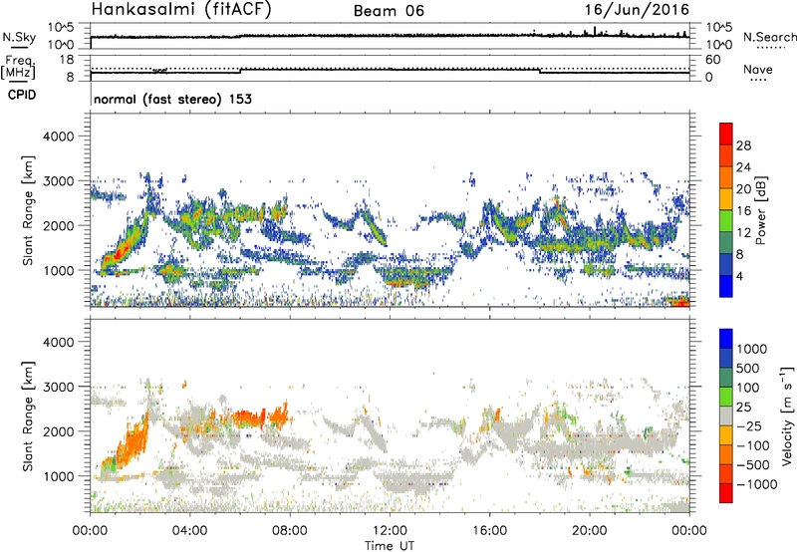Click the 'N.Sky' legend label
The image size is (797, 552).
point(19,37)
